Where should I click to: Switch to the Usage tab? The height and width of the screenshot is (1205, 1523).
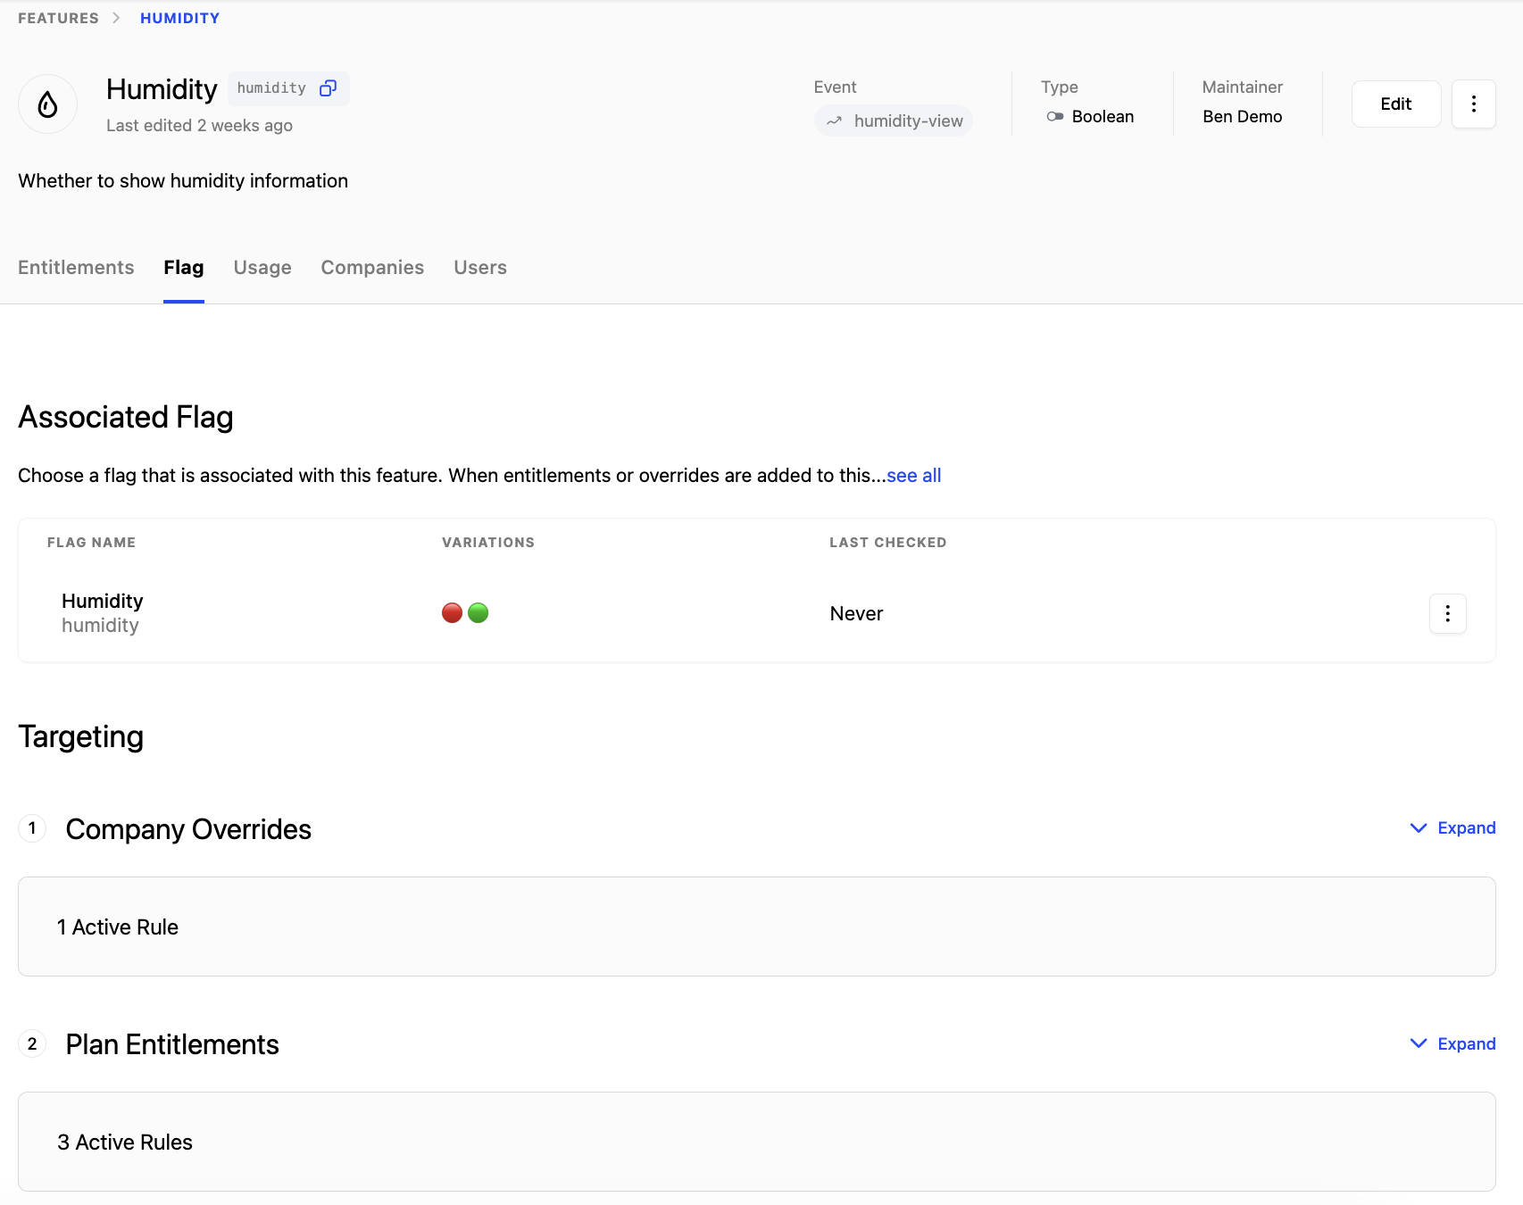[262, 268]
